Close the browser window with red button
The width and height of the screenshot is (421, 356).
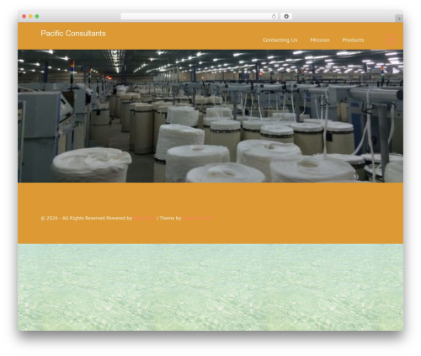[x=24, y=17]
